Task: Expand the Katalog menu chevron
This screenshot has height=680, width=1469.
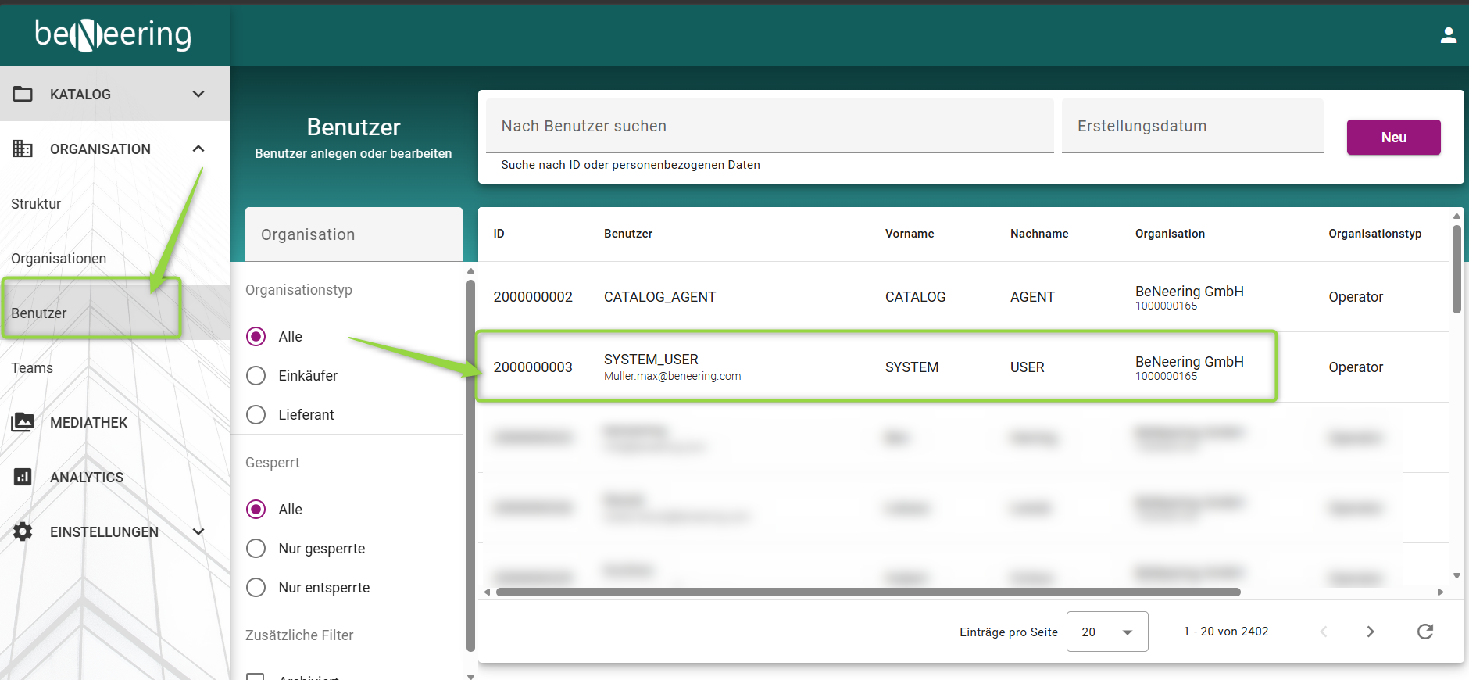Action: point(198,94)
